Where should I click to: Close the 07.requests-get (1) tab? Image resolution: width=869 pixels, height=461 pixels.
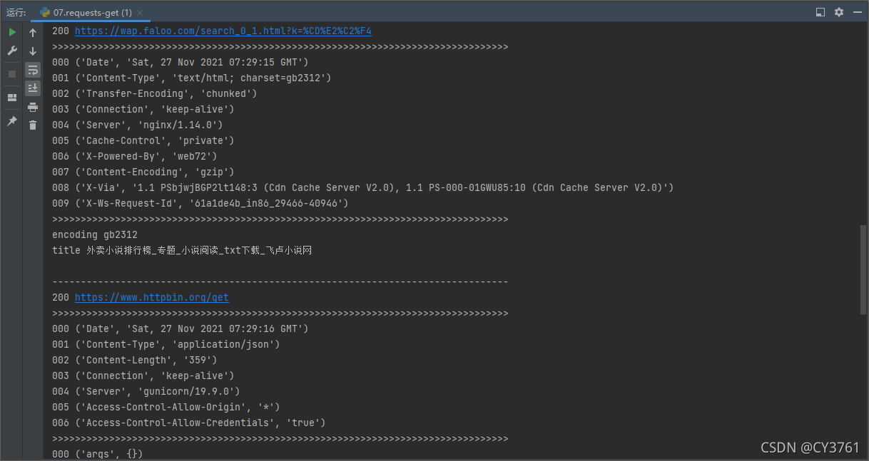(139, 13)
